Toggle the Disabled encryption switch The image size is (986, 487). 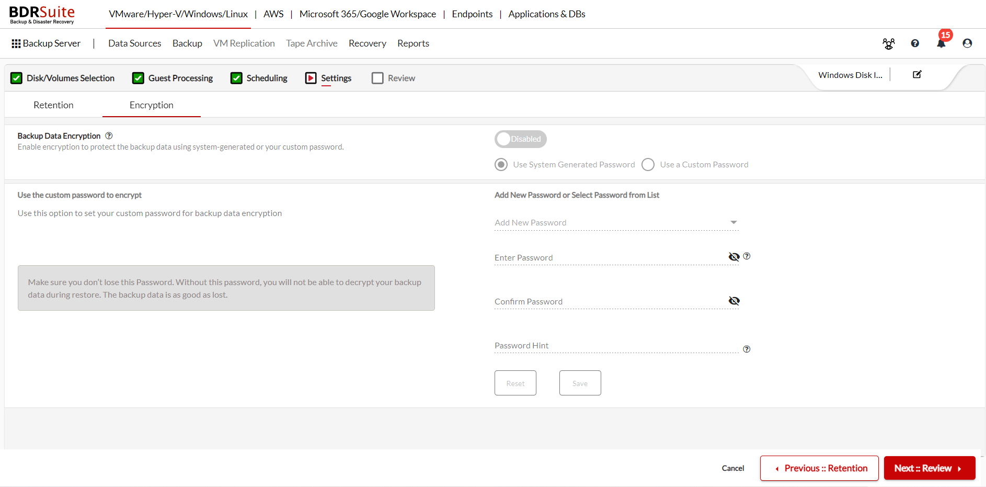pos(521,139)
